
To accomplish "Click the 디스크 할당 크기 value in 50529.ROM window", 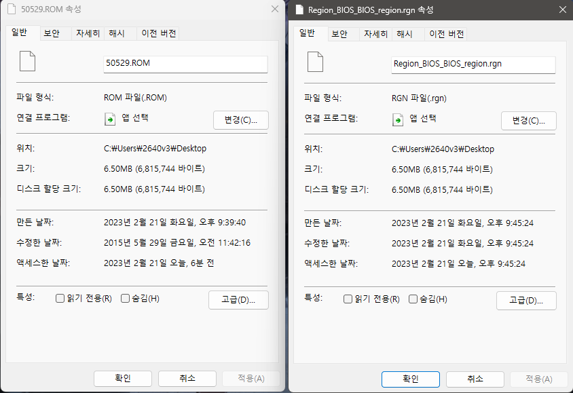I will click(154, 189).
